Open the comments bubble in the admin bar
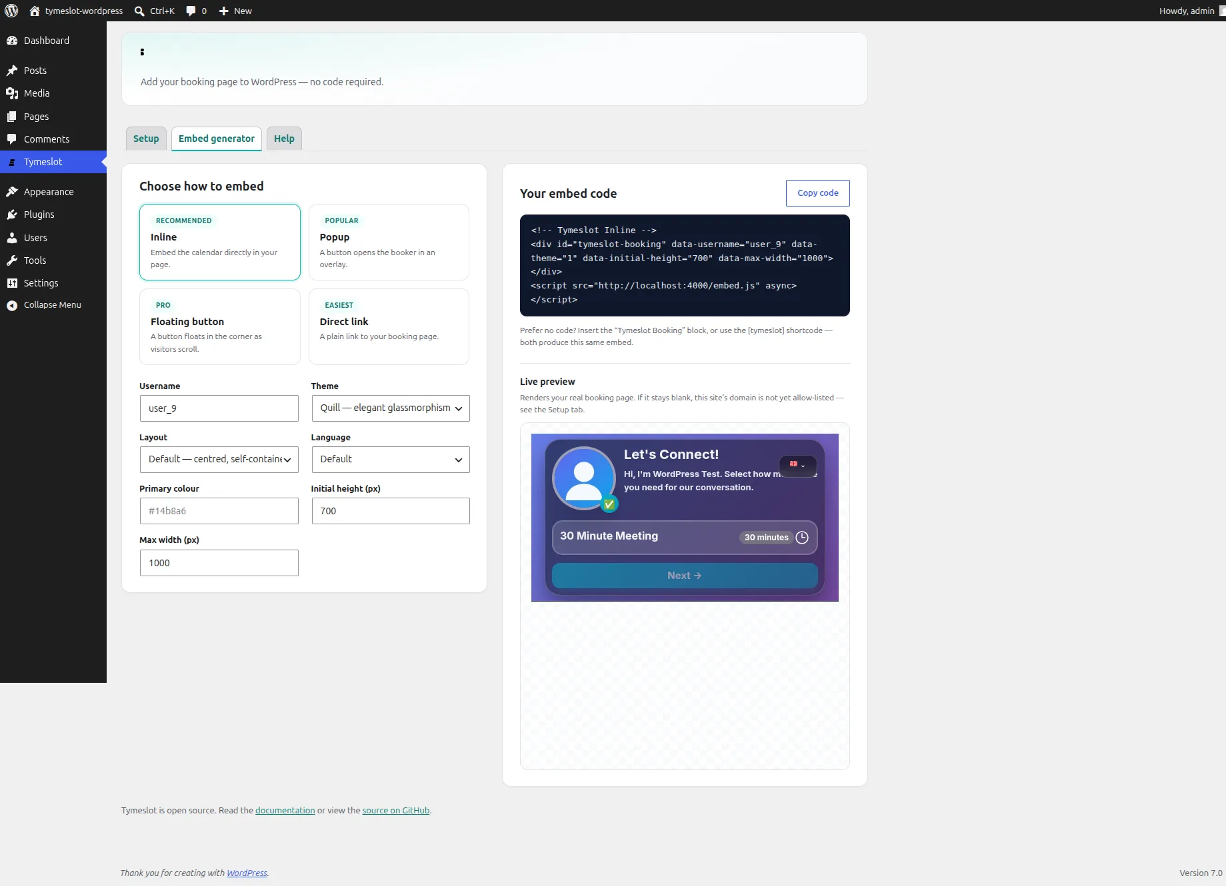Screen dimensions: 1226x886 pos(191,11)
